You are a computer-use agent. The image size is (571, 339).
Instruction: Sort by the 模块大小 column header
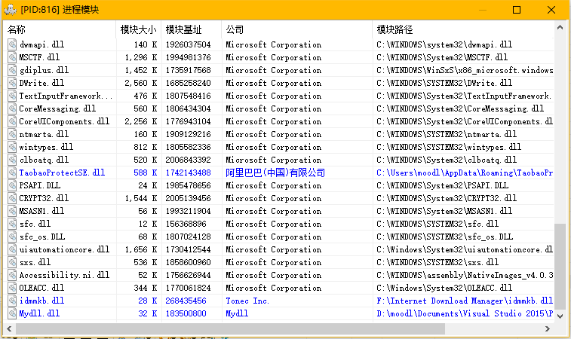[x=139, y=29]
